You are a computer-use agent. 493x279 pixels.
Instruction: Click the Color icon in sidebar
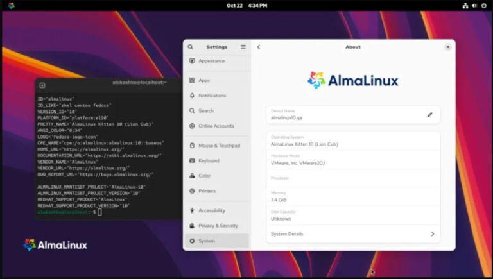(192, 176)
